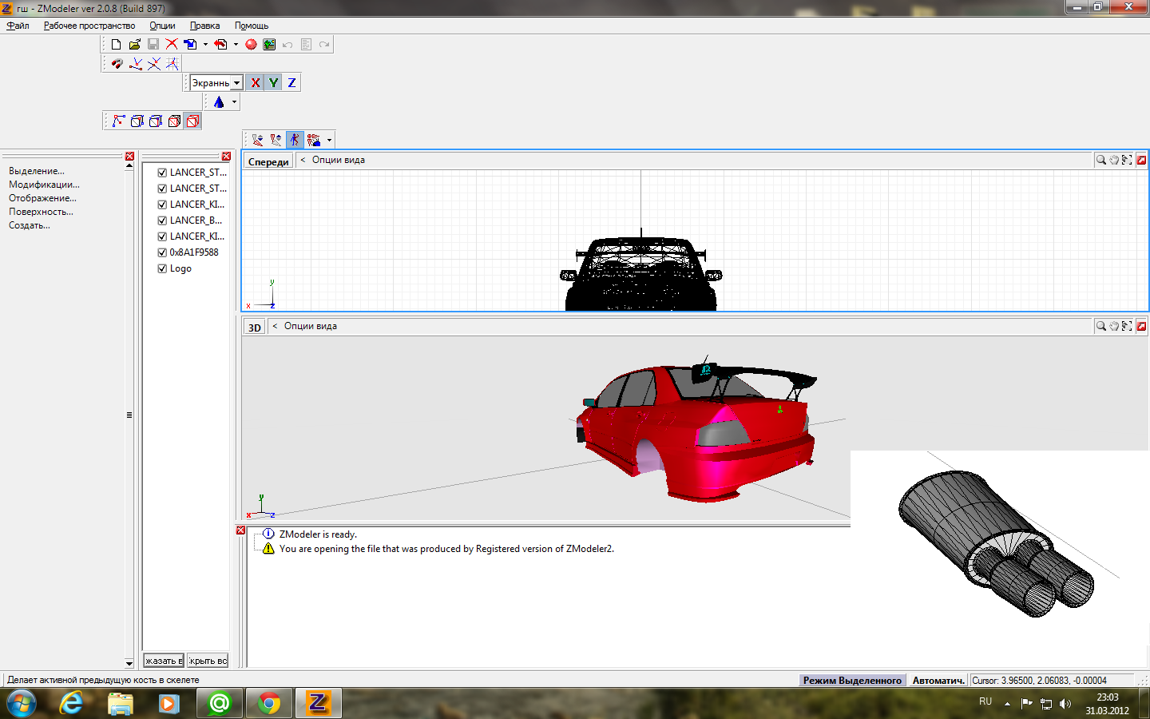Open the Рабочее пространство menu
The image size is (1150, 719).
coord(89,26)
